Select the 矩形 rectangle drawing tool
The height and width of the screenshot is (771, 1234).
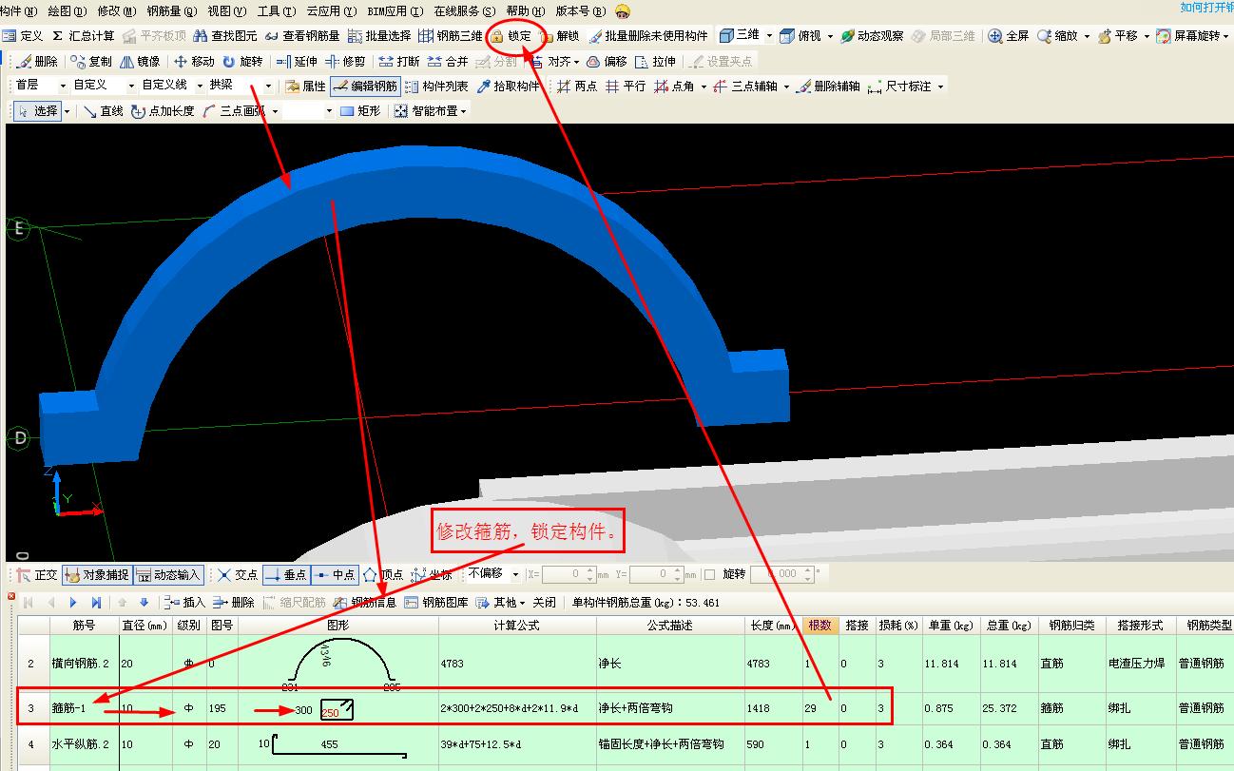359,111
